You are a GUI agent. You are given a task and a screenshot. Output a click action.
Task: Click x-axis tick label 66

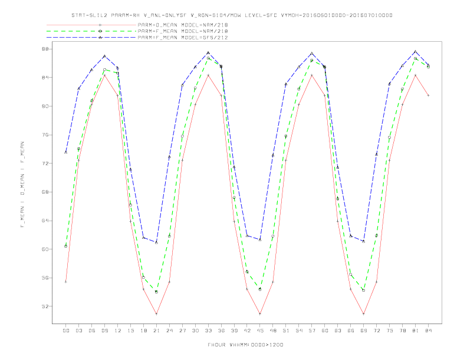click(351, 331)
